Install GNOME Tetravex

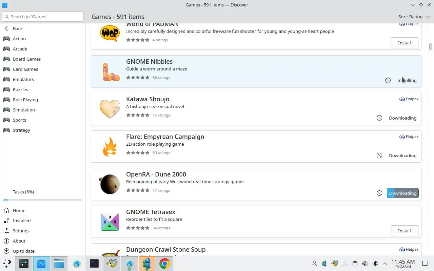(x=404, y=231)
